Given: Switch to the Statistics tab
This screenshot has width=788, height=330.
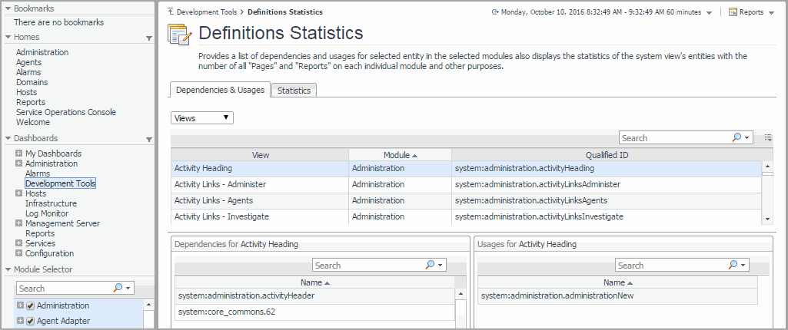Looking at the screenshot, I should tap(294, 91).
